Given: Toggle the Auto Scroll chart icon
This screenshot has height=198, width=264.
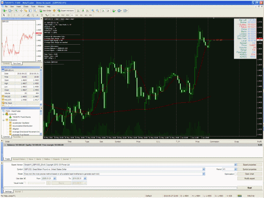Looking at the screenshot, I should pyautogui.click(x=103, y=11).
